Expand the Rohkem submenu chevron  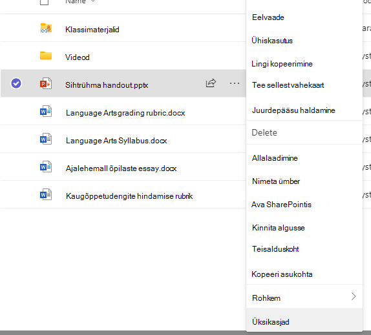[354, 296]
